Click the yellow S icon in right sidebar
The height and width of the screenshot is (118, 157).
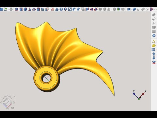click(x=154, y=41)
